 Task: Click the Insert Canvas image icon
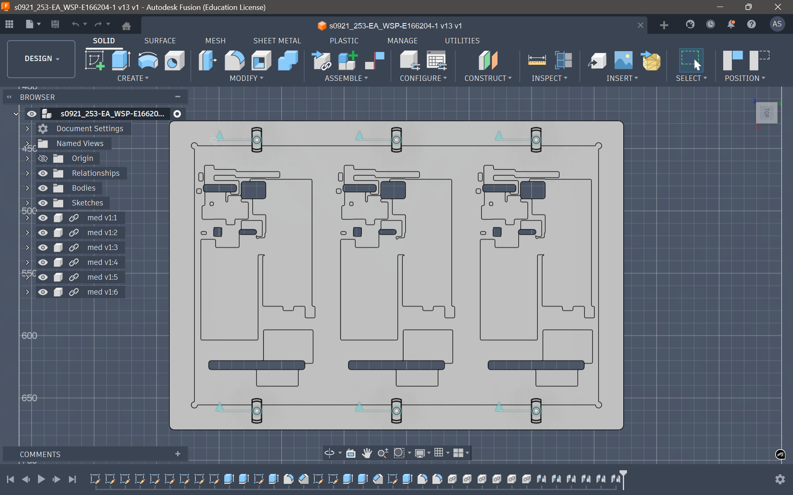coord(623,61)
